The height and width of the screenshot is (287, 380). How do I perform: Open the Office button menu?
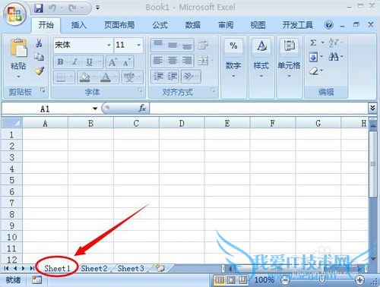tap(15, 14)
